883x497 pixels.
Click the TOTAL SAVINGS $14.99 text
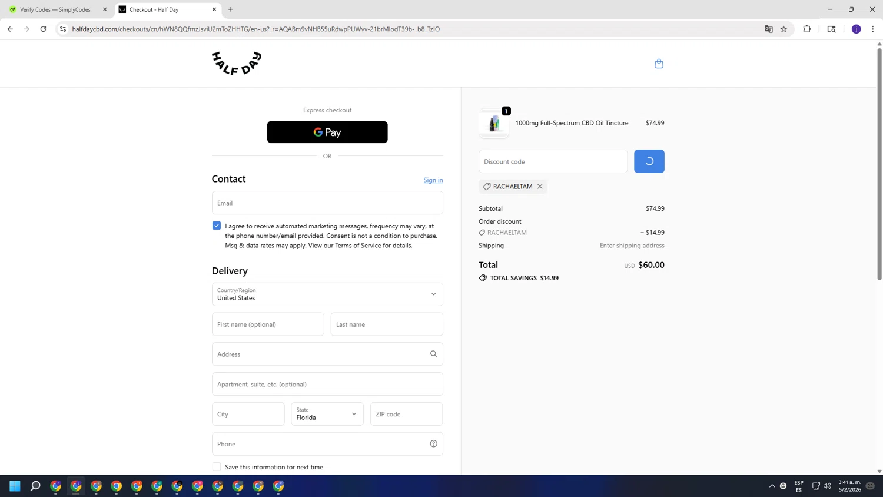[519, 278]
